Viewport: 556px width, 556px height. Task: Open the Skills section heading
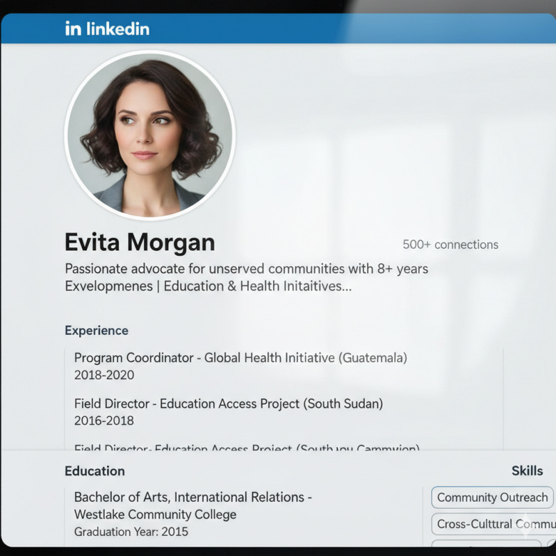point(527,471)
